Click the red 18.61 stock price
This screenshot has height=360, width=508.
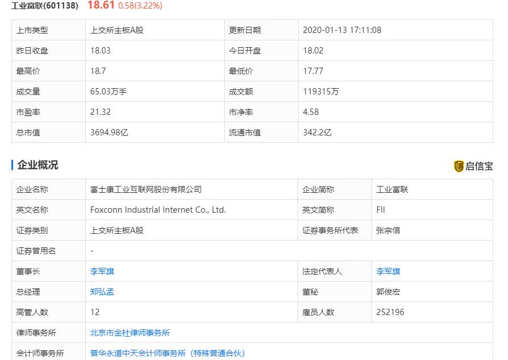click(101, 5)
